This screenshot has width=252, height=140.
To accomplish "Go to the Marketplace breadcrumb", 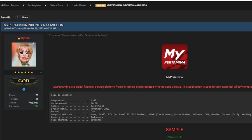I will pyautogui.click(x=34, y=6).
